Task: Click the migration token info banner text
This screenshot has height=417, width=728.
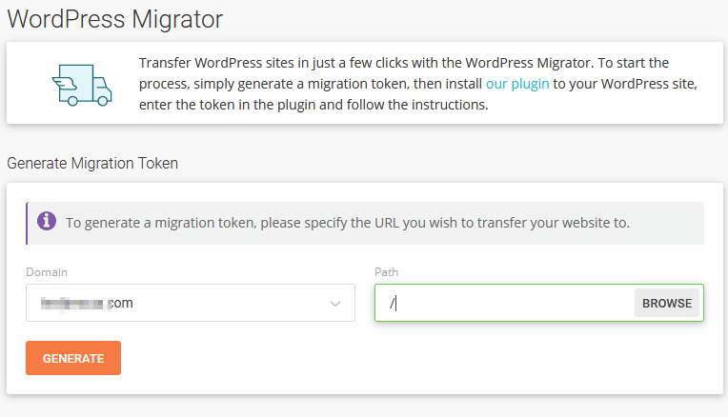Action: pos(347,223)
